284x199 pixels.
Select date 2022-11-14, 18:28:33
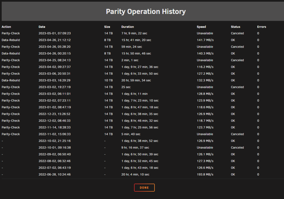point(55,128)
